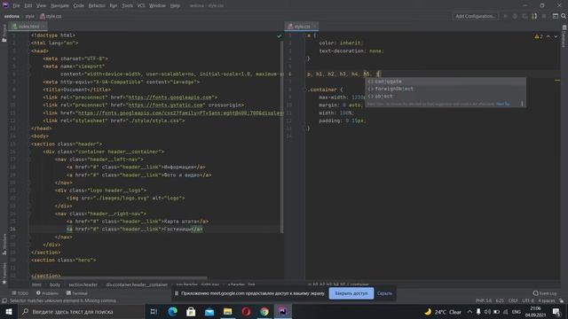This screenshot has height=319, width=568.
Task: Open Search Everywhere magnifier icon
Action: tap(564, 16)
